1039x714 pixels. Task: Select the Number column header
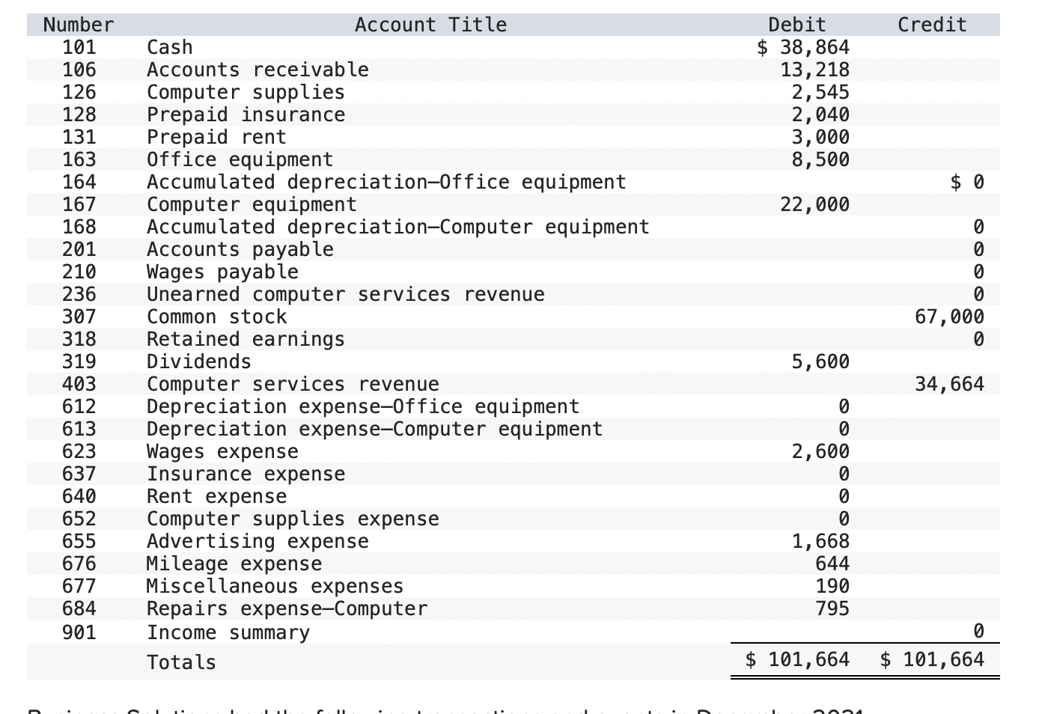tap(77, 24)
